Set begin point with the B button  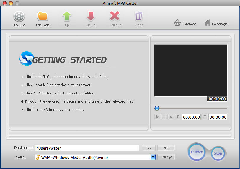(x=178, y=117)
